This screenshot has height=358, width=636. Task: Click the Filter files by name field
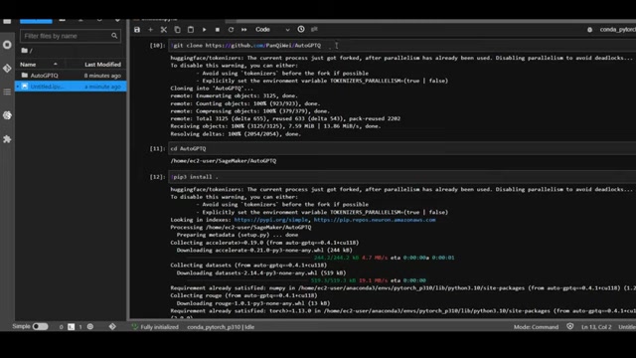(x=70, y=36)
